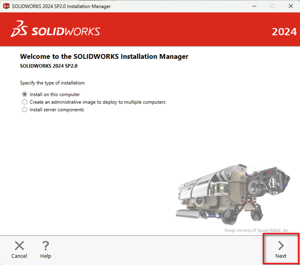Click the Next arrow button
This screenshot has height=265, width=300.
(280, 250)
